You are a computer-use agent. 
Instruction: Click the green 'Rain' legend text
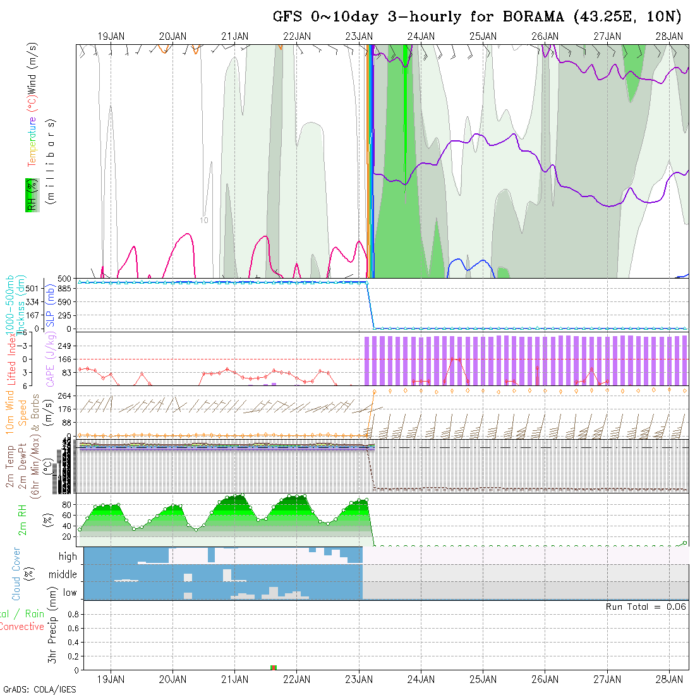tap(35, 614)
